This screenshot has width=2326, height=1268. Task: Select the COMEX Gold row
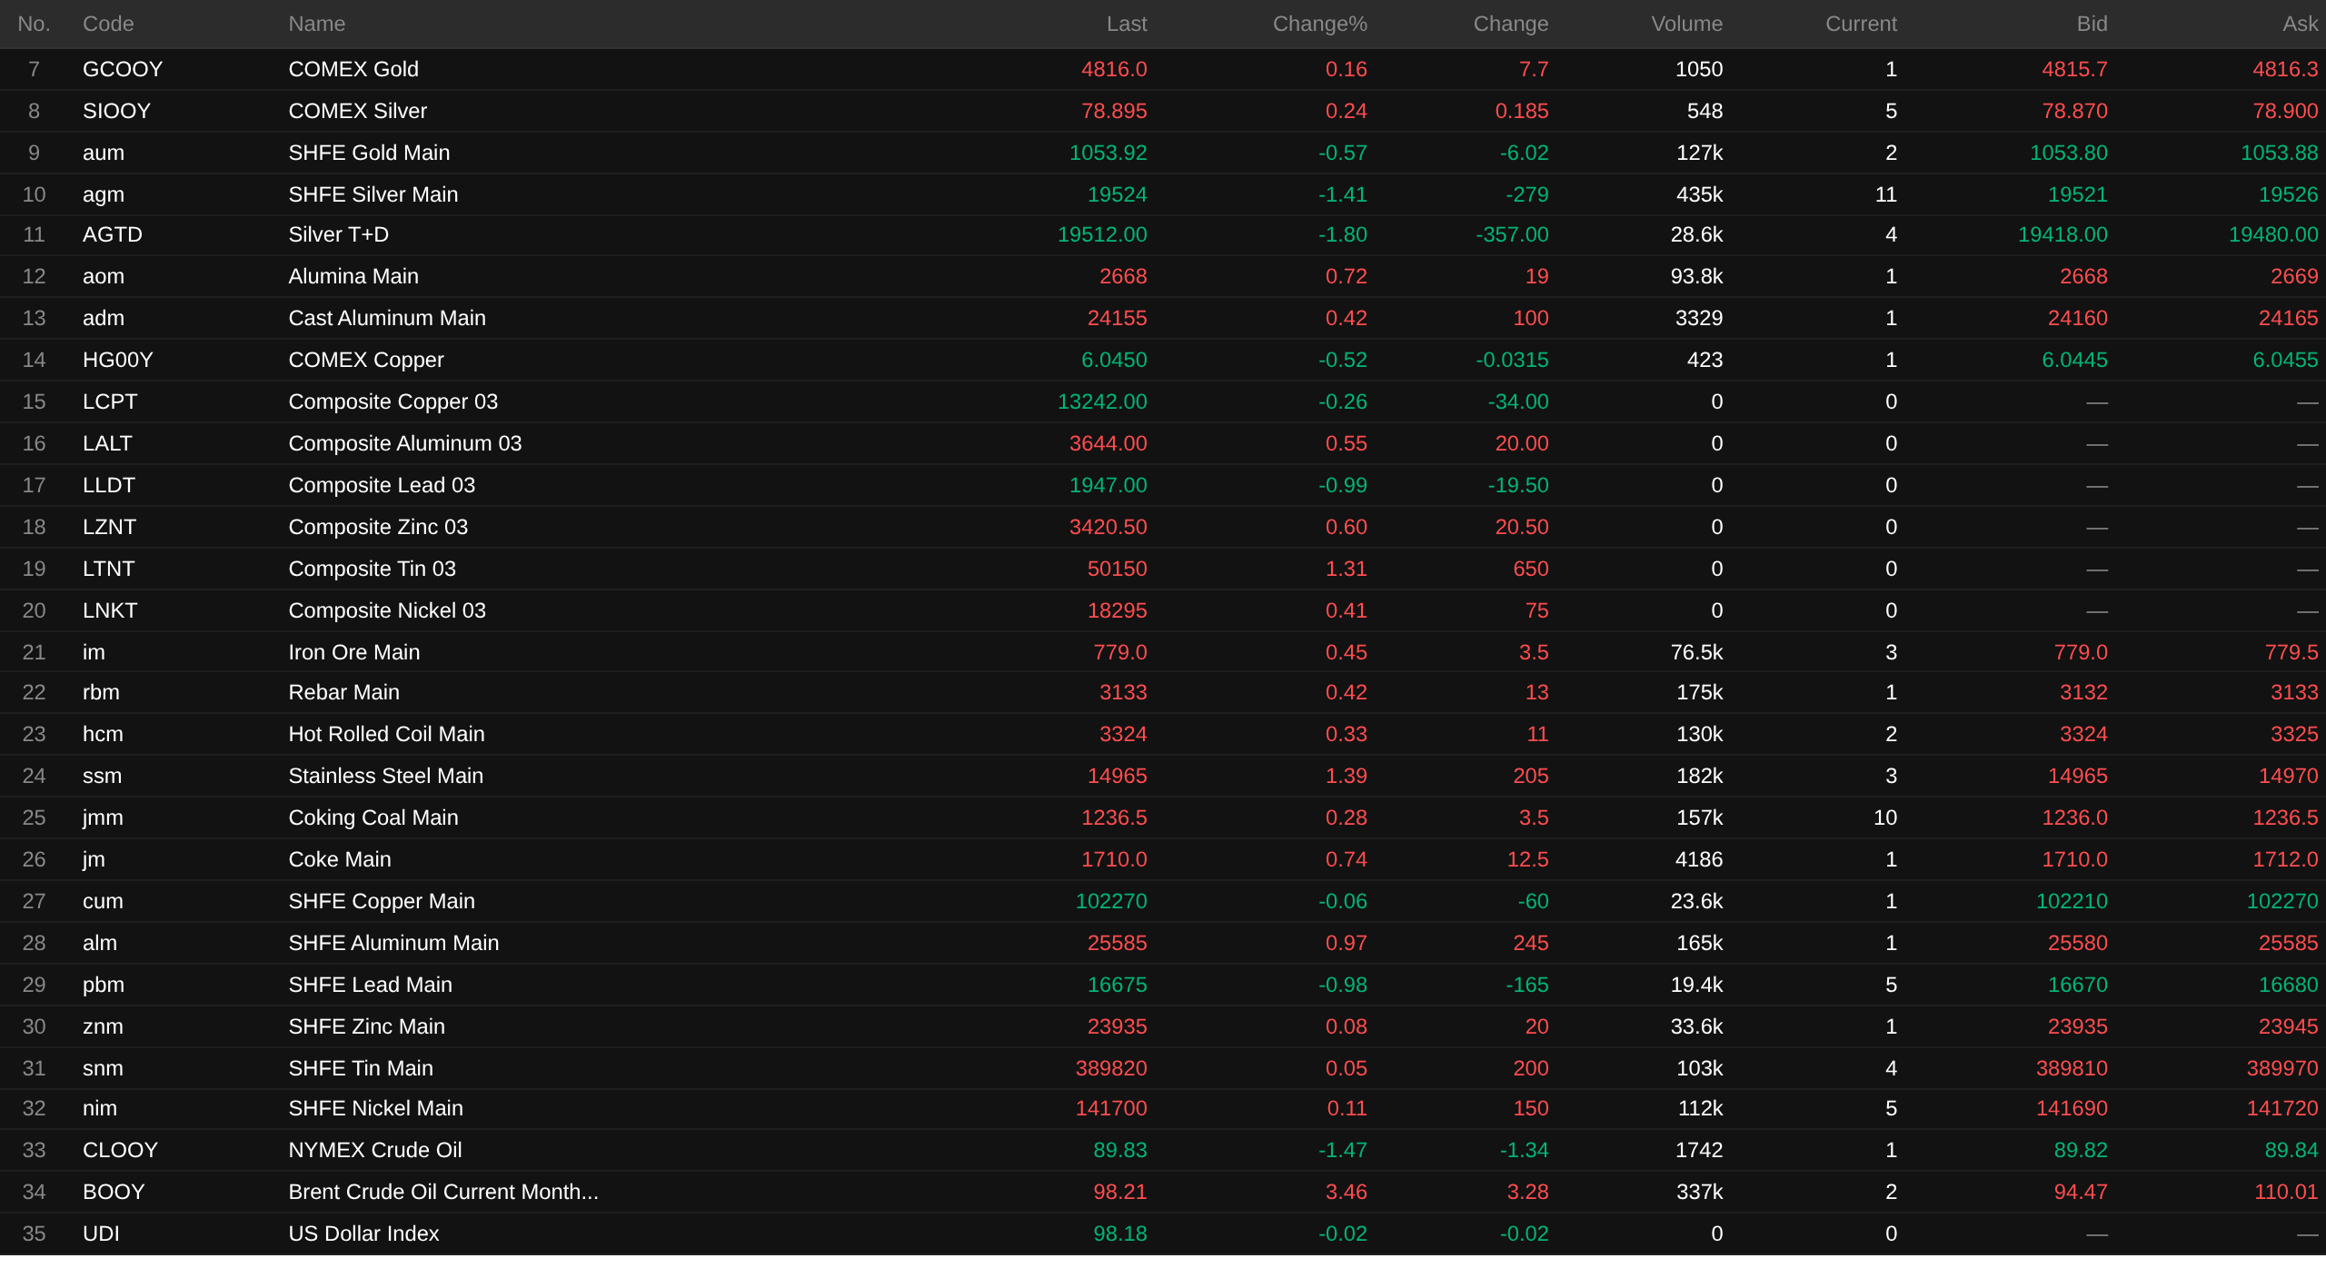point(353,69)
